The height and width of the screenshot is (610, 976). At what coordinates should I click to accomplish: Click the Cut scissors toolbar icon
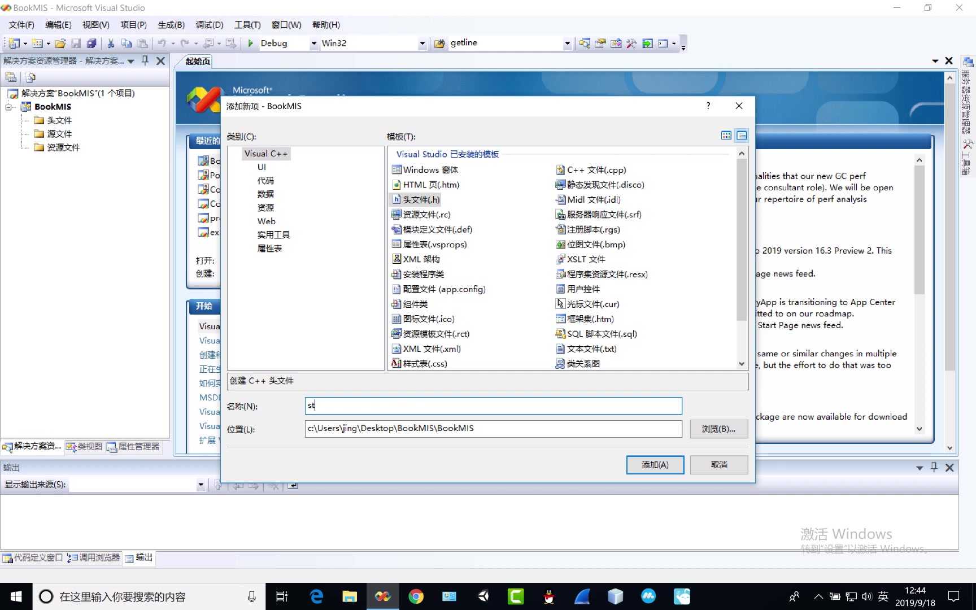(x=111, y=43)
